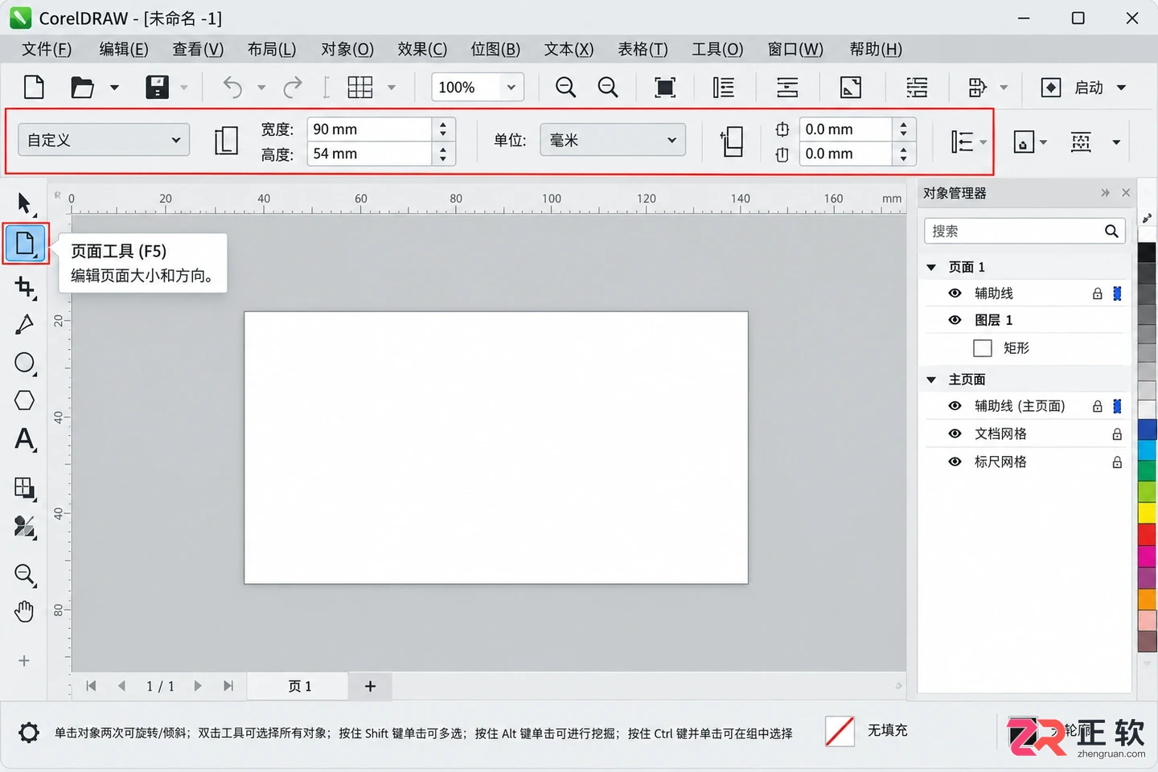
Task: Open the 自定义 page size dropdown
Action: coord(104,140)
